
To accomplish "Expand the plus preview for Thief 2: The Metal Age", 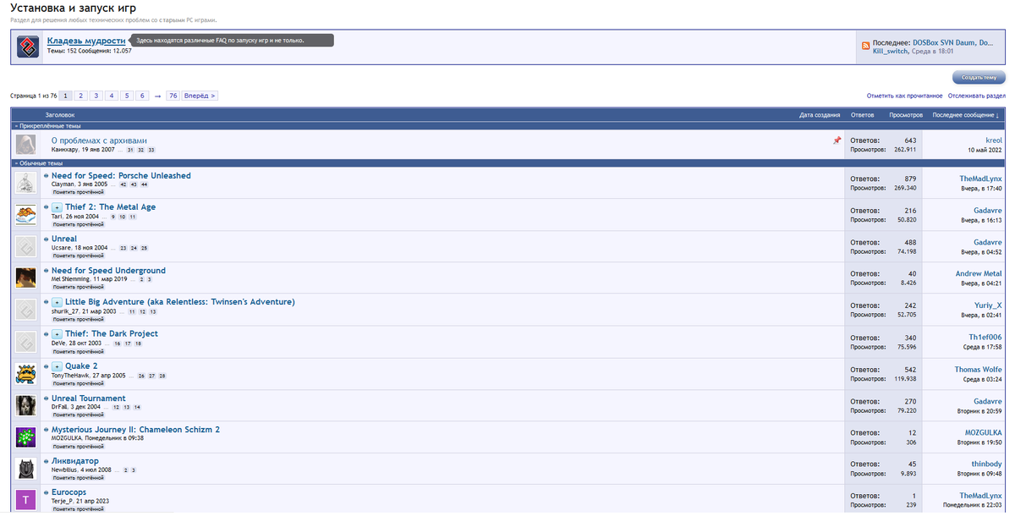I will (57, 207).
